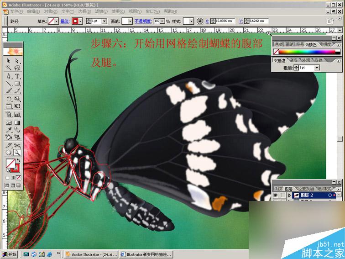The height and width of the screenshot is (259, 345).
Task: Select the Eyedropper tool
Action: click(x=9, y=130)
